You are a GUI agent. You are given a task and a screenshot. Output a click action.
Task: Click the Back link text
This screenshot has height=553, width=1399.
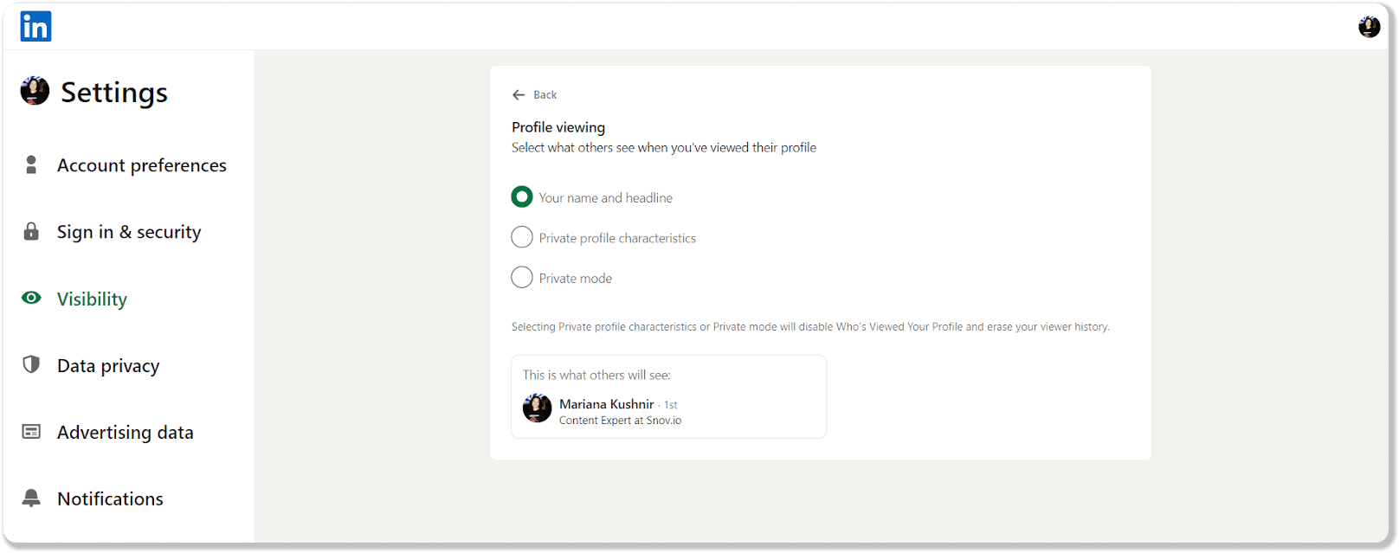[x=545, y=95]
